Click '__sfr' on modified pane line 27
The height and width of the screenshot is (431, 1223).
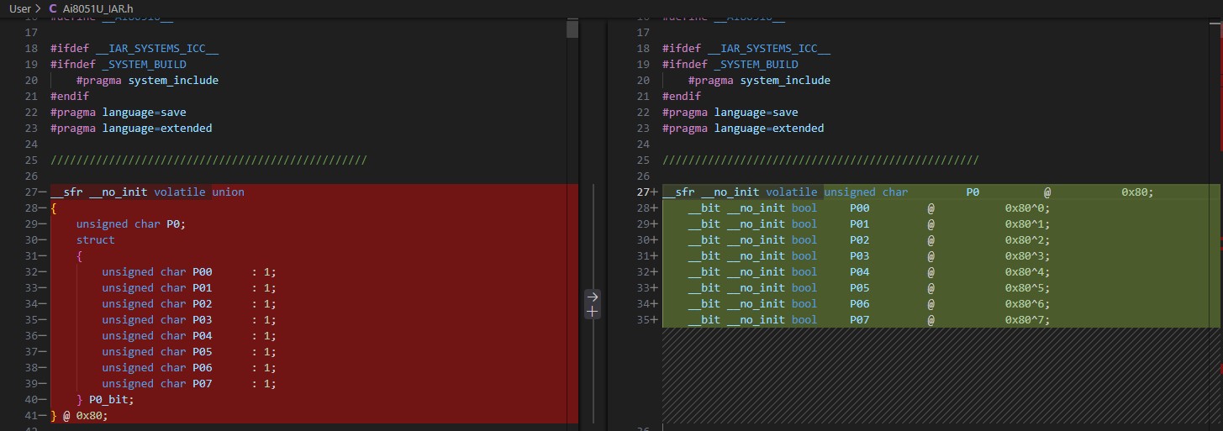(x=678, y=192)
